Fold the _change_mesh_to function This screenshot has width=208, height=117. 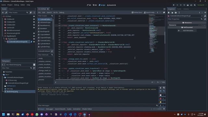pos(62,59)
